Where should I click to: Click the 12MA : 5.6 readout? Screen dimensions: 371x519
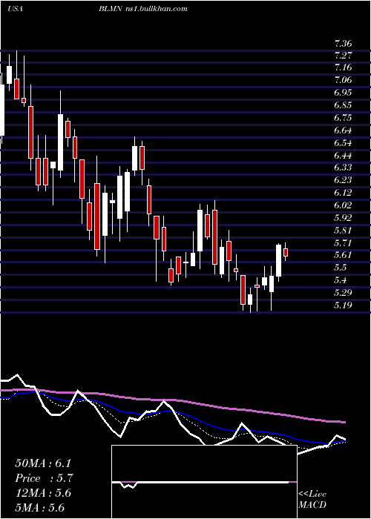pos(43,493)
